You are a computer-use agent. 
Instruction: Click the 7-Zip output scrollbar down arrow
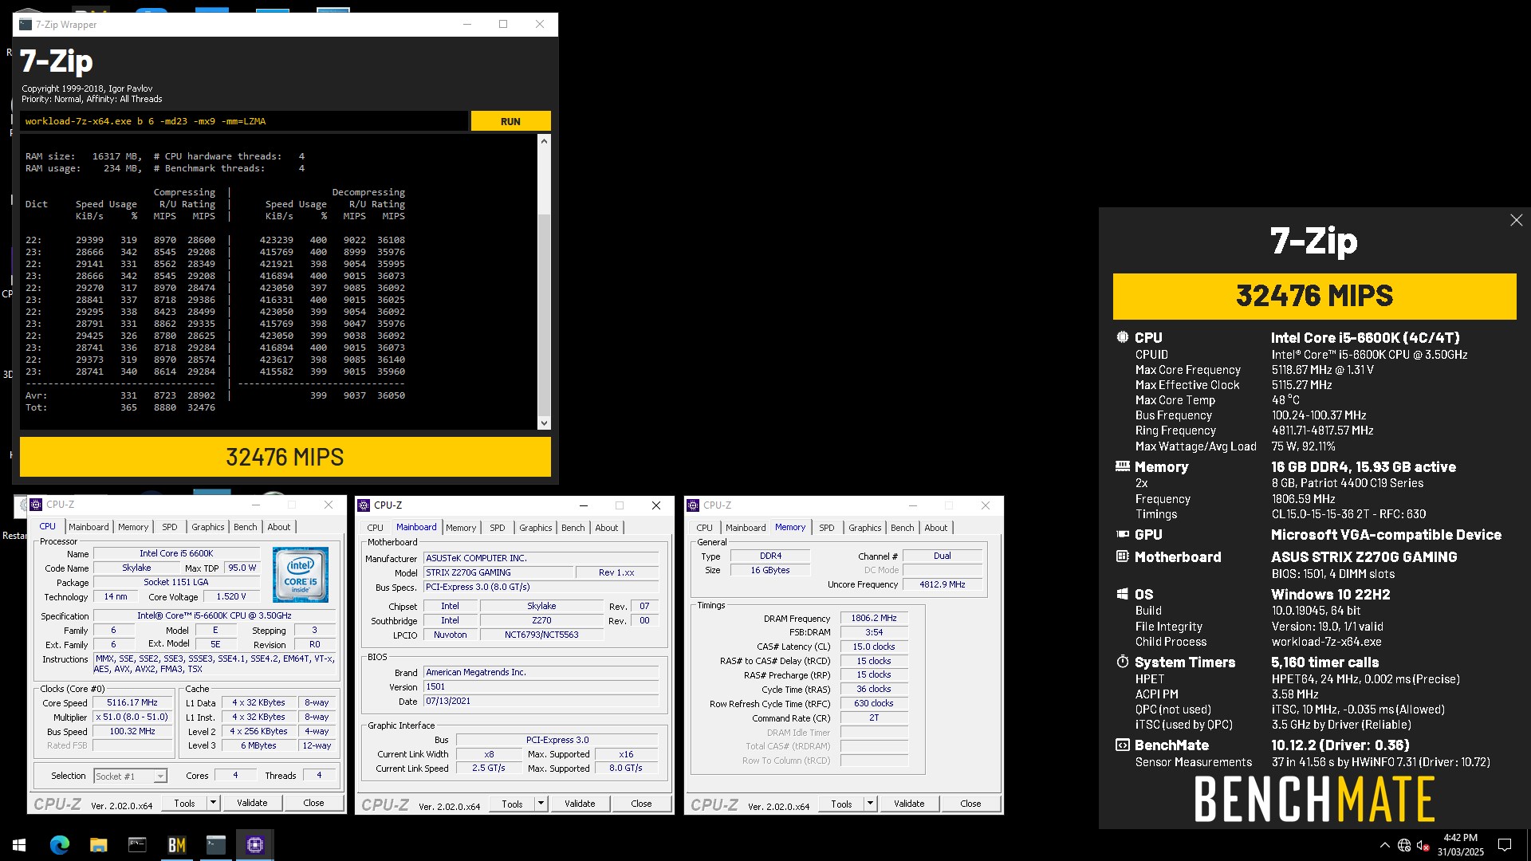[x=544, y=423]
